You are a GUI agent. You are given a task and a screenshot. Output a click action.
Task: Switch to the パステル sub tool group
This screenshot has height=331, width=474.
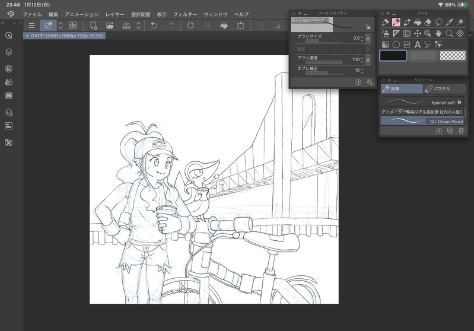coord(444,89)
